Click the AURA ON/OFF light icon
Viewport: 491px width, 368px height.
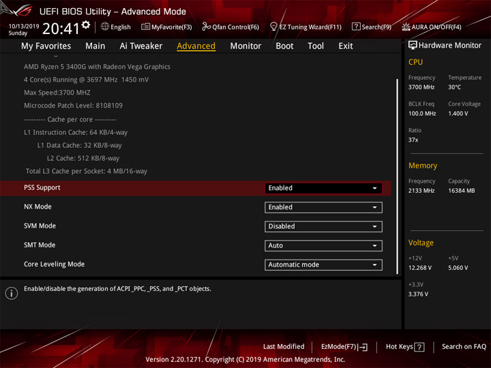[x=406, y=27]
